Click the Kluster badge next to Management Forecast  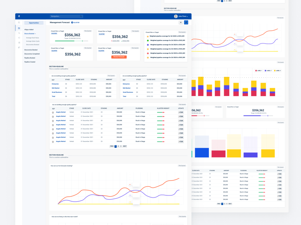tap(75, 22)
